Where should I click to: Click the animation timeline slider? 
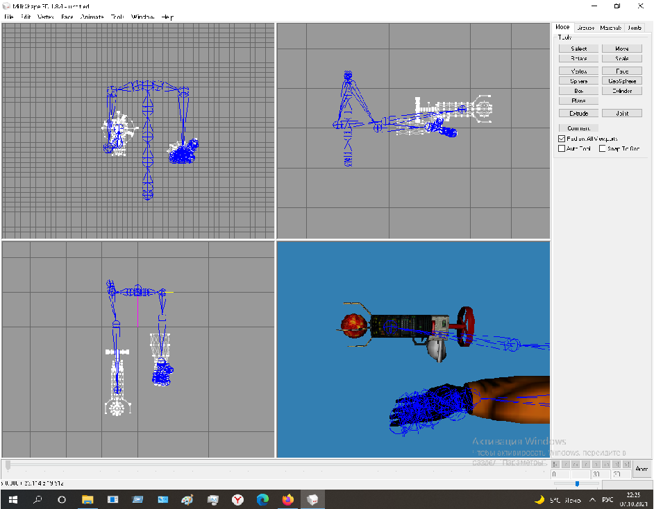click(278, 464)
